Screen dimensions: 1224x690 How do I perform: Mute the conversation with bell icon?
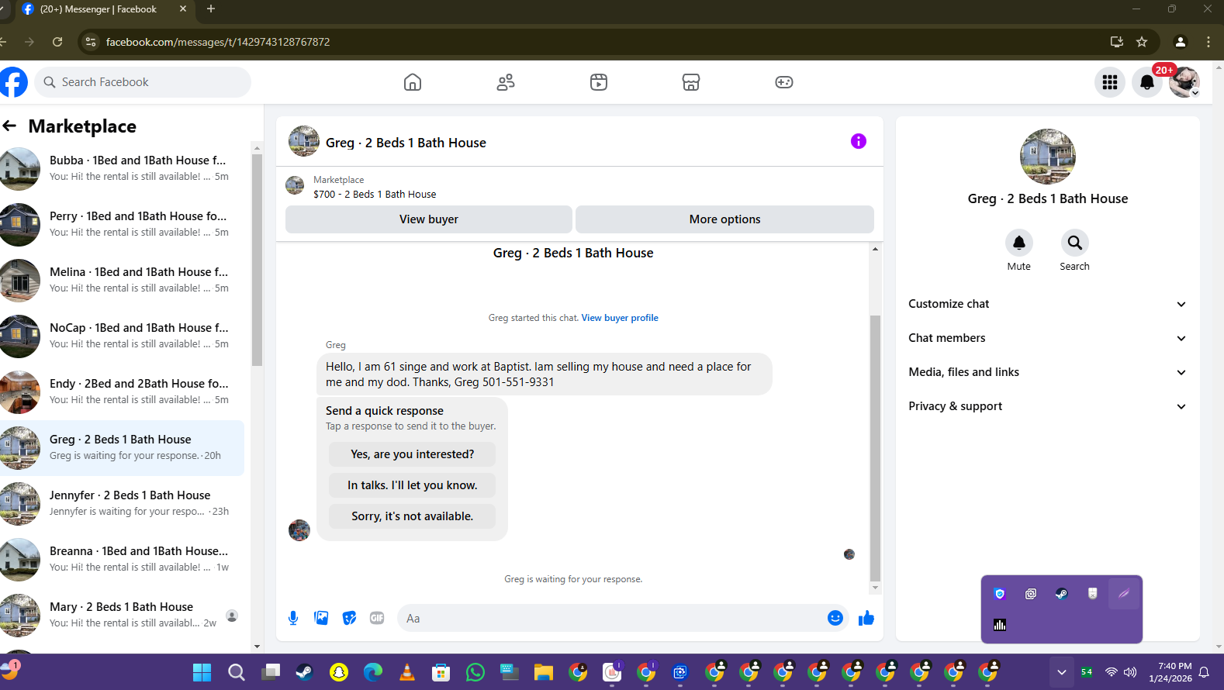[x=1019, y=243]
